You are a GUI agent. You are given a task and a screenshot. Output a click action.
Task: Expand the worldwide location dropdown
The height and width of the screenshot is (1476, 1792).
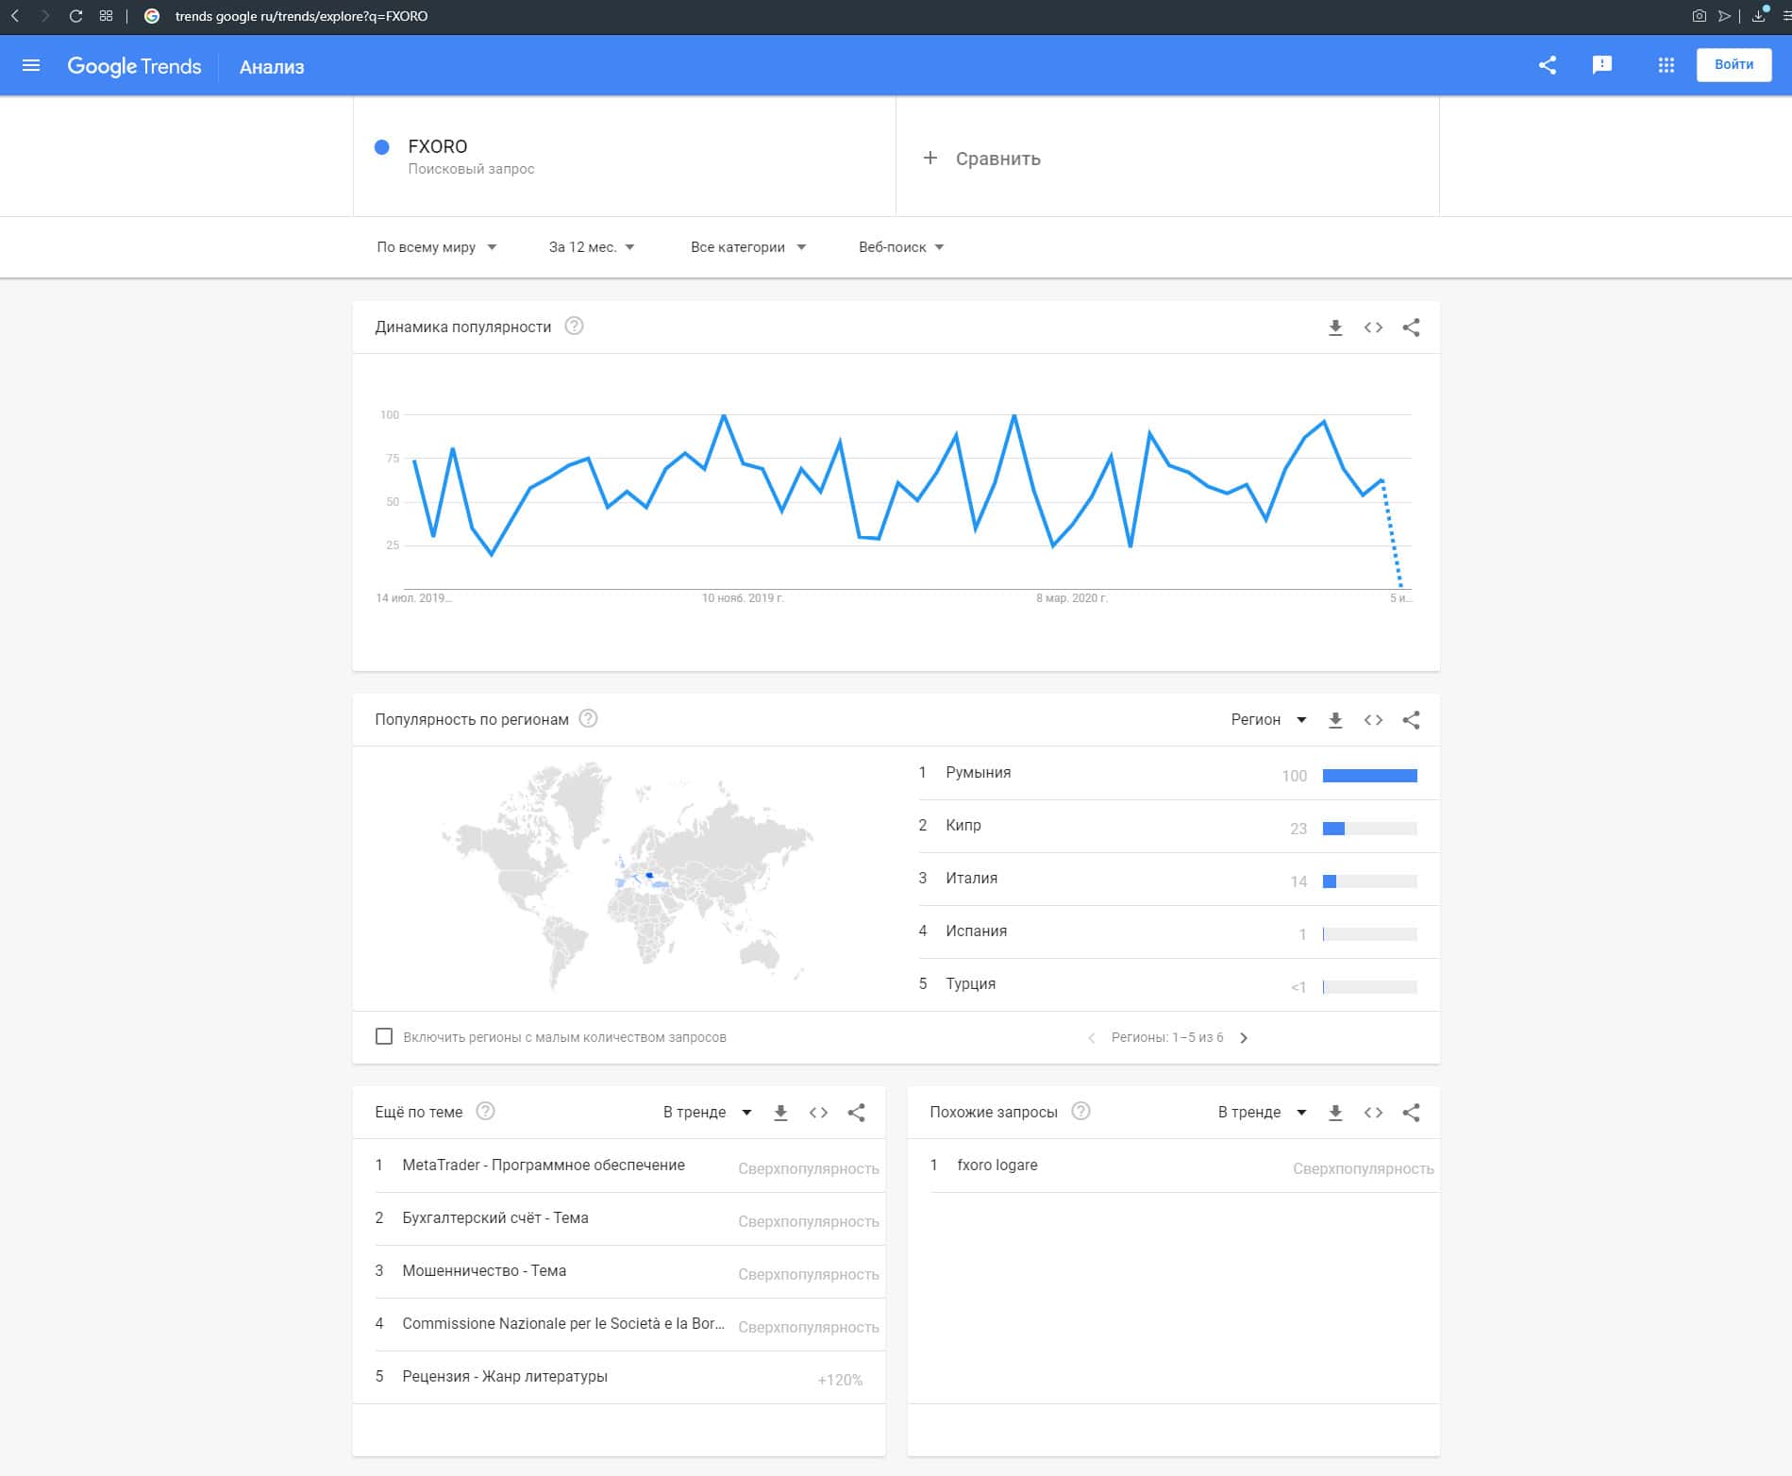click(x=436, y=247)
